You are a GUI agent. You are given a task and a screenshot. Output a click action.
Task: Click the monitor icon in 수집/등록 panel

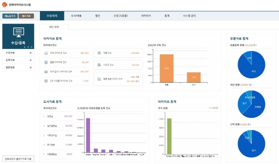click(x=18, y=32)
